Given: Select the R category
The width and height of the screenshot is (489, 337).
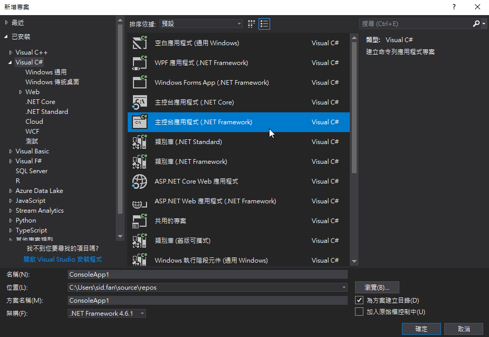Looking at the screenshot, I should click(x=18, y=181).
